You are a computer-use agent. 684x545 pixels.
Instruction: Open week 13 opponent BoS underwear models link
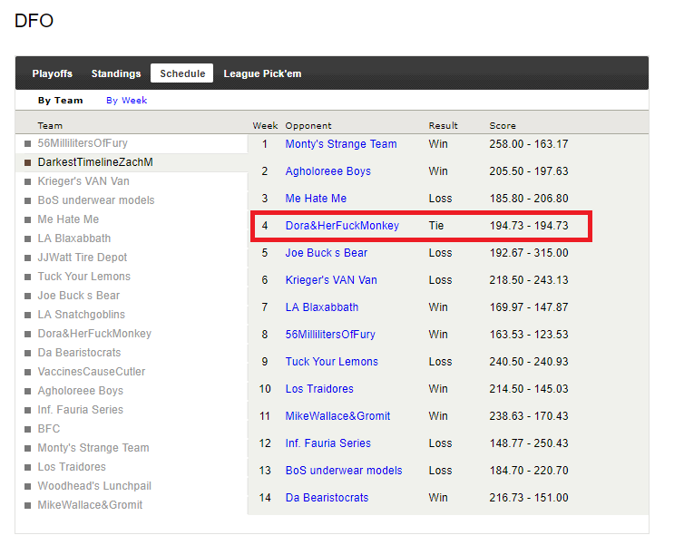[344, 471]
